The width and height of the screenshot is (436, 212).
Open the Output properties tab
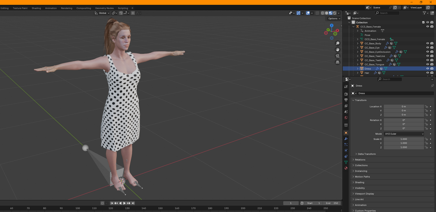pyautogui.click(x=346, y=100)
